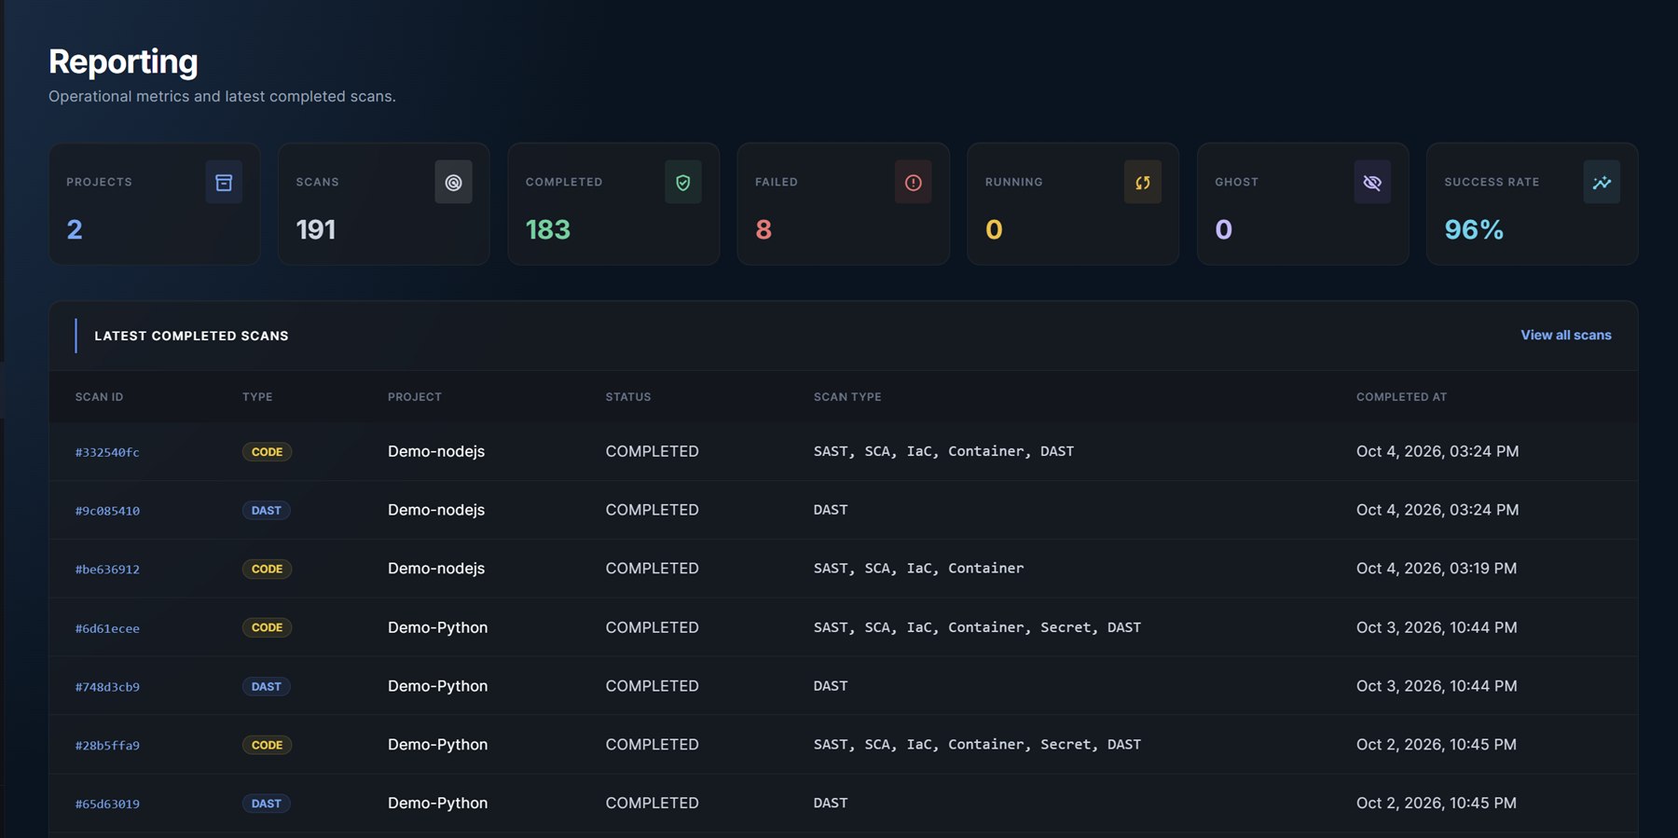Click the CODE badge for scan #28b5ffa9

click(267, 746)
